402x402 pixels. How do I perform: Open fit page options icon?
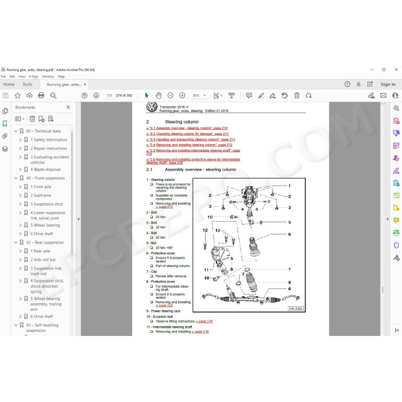[218, 96]
